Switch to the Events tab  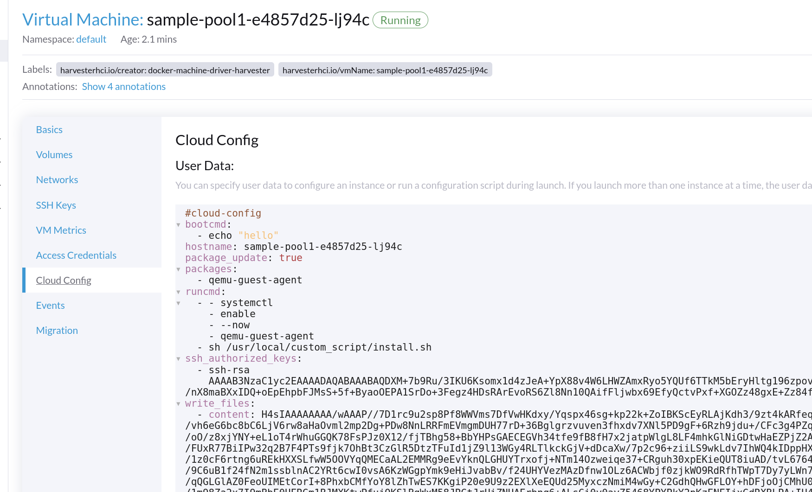click(x=50, y=305)
